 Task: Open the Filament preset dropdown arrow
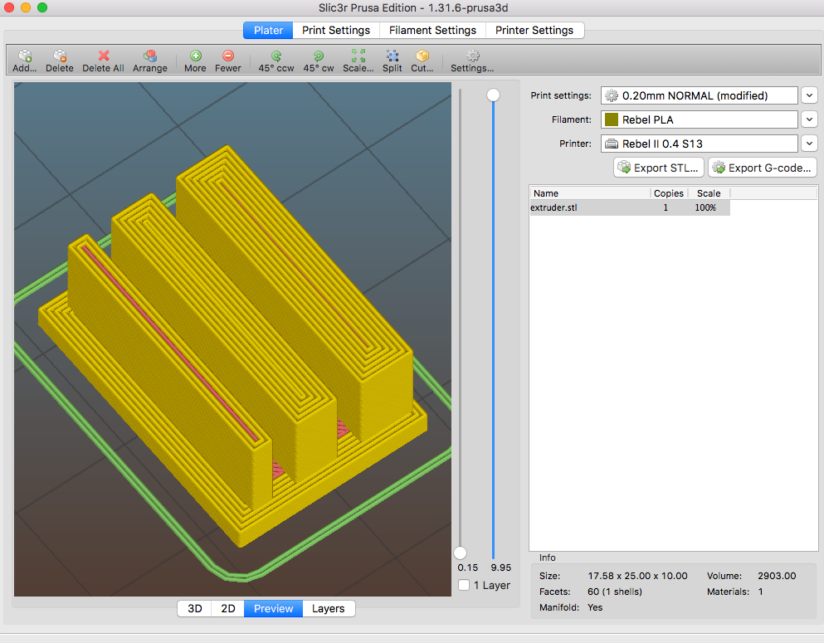pos(809,119)
